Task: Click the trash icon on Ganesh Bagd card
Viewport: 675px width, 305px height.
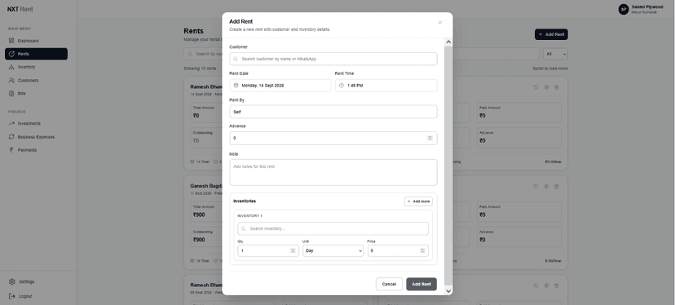Action: (x=556, y=187)
